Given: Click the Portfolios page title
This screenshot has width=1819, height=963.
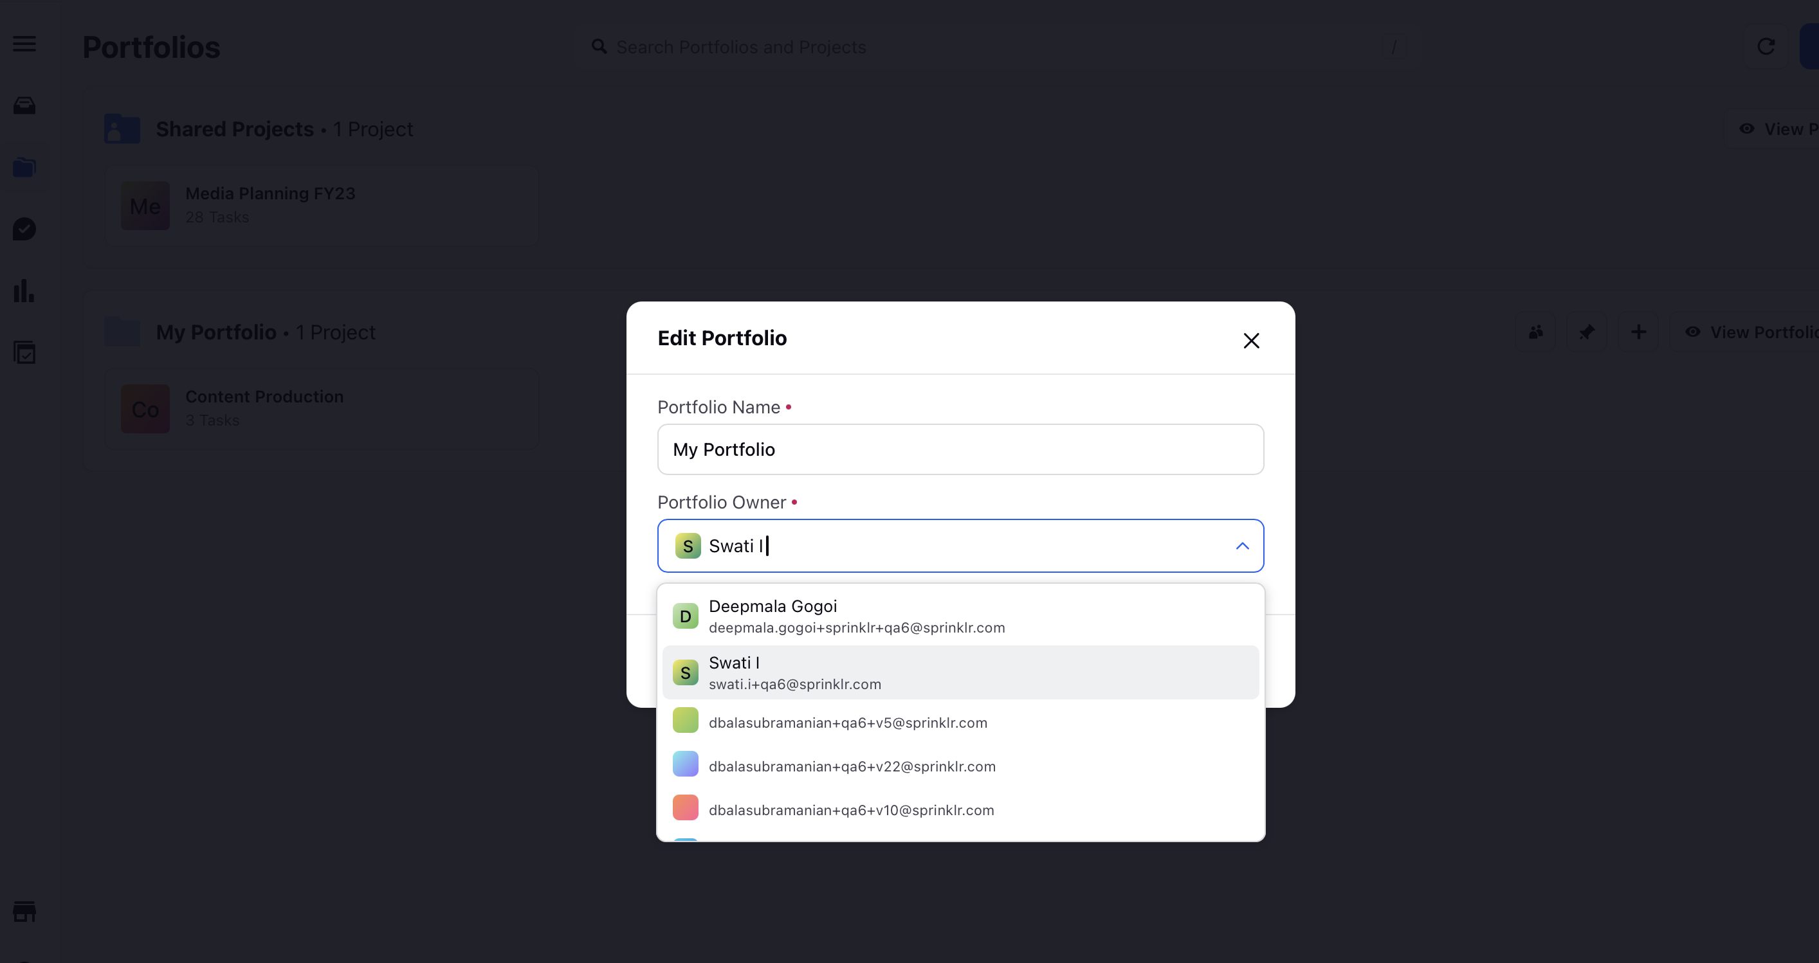Looking at the screenshot, I should [151, 48].
